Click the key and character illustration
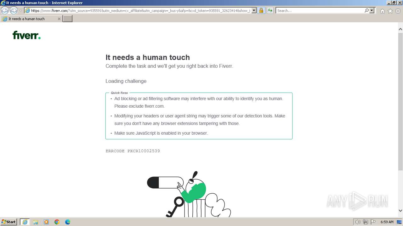Viewport: 403px width, 226px height. tap(189, 194)
